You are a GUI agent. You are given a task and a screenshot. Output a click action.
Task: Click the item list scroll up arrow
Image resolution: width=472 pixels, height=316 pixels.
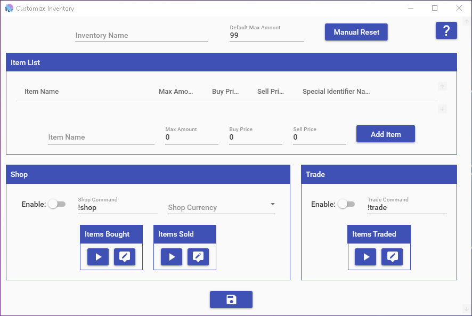442,86
